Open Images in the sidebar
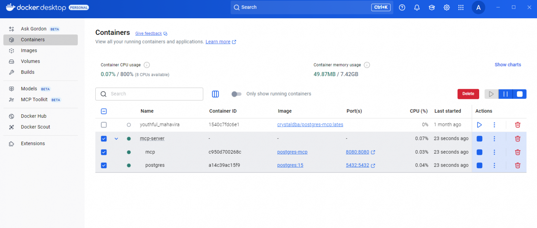This screenshot has height=228, width=537. coord(29,51)
